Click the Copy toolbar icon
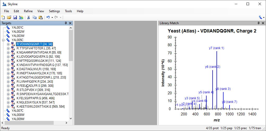 coord(34,17)
